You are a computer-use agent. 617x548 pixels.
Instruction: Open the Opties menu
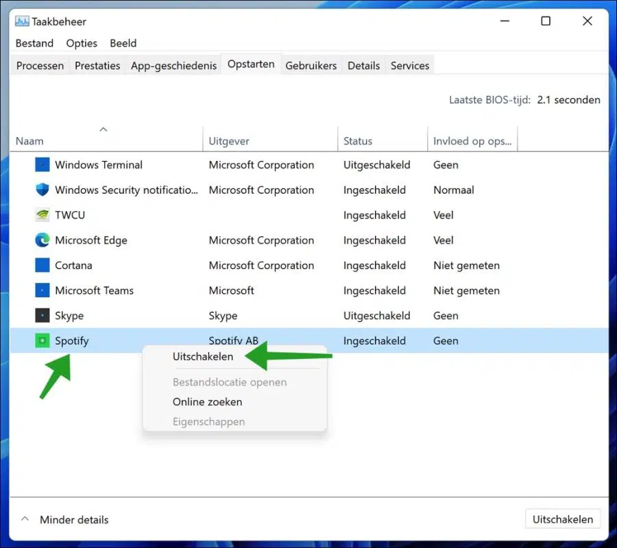pos(82,43)
